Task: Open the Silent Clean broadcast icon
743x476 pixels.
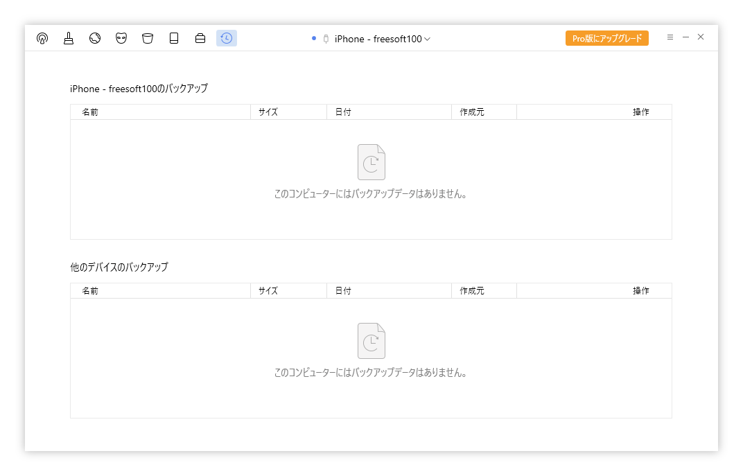Action: (42, 38)
